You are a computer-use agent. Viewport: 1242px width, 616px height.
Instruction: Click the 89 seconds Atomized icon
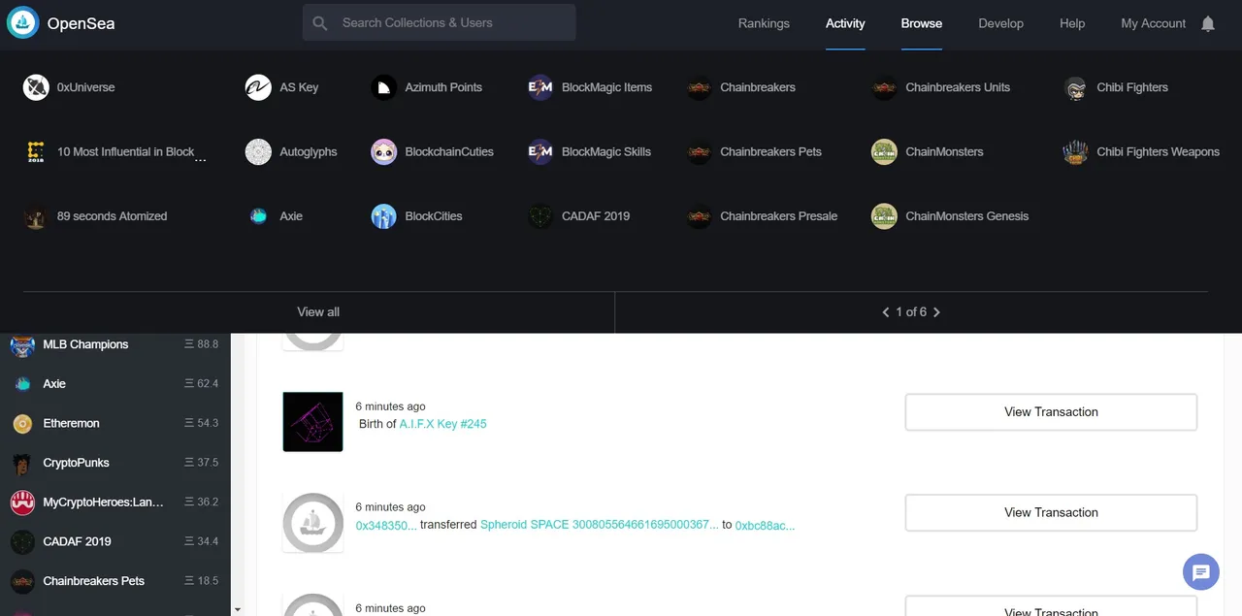tap(36, 216)
